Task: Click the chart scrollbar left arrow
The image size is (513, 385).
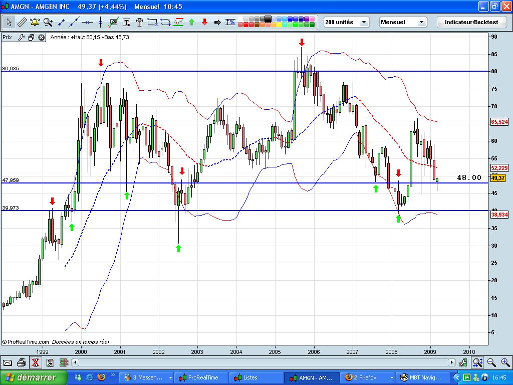Action: tap(75, 362)
